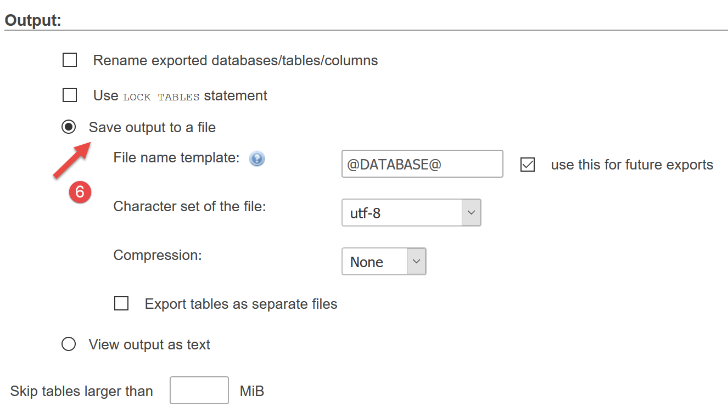Image resolution: width=728 pixels, height=413 pixels.
Task: Enable the Use LOCK TABLES statement checkbox
Action: 70,95
